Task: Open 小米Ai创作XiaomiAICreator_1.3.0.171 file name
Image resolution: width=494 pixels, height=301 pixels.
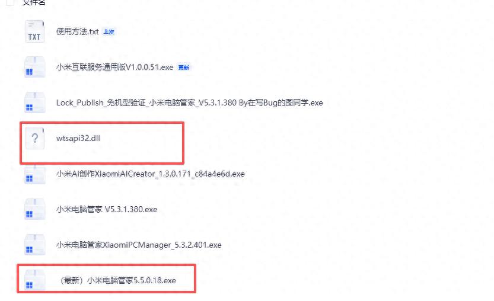Action: click(x=150, y=174)
